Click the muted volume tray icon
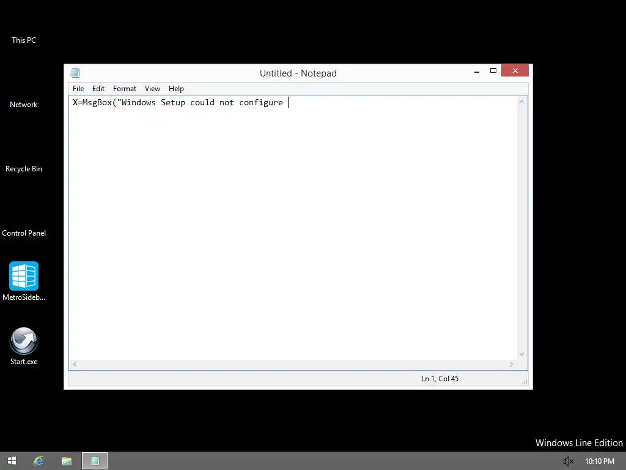This screenshot has height=470, width=626. click(x=568, y=461)
